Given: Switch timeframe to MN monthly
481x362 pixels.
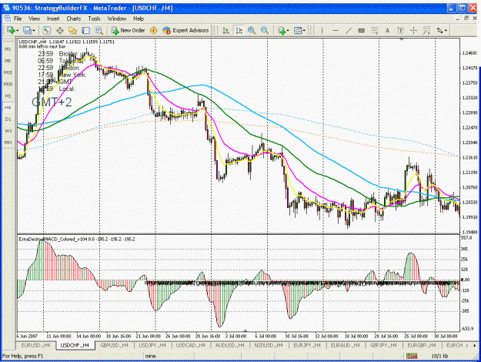Looking at the screenshot, I should 8,142.
